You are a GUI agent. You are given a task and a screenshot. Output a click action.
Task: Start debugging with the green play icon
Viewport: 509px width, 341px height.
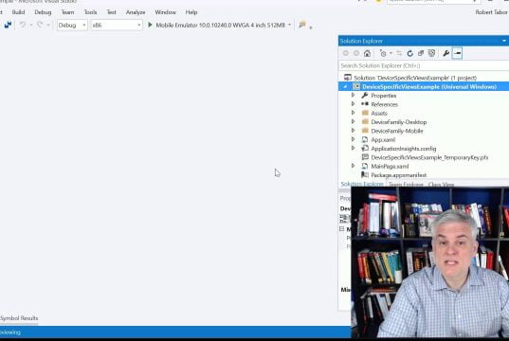[150, 25]
